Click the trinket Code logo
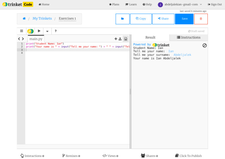 click(18, 4)
